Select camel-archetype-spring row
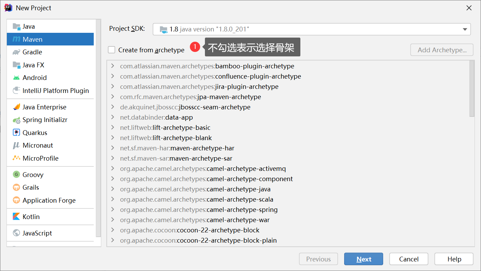The image size is (481, 271). click(x=288, y=209)
